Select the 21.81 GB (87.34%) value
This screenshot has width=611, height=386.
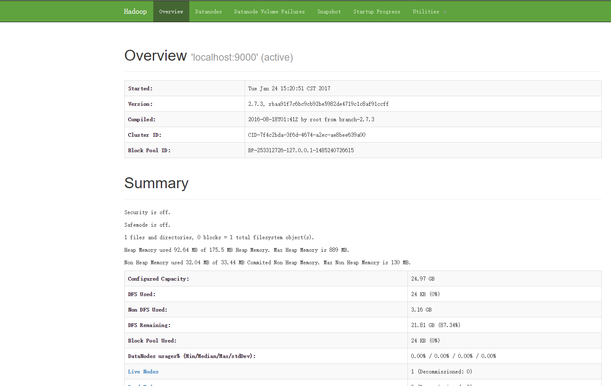click(x=436, y=325)
